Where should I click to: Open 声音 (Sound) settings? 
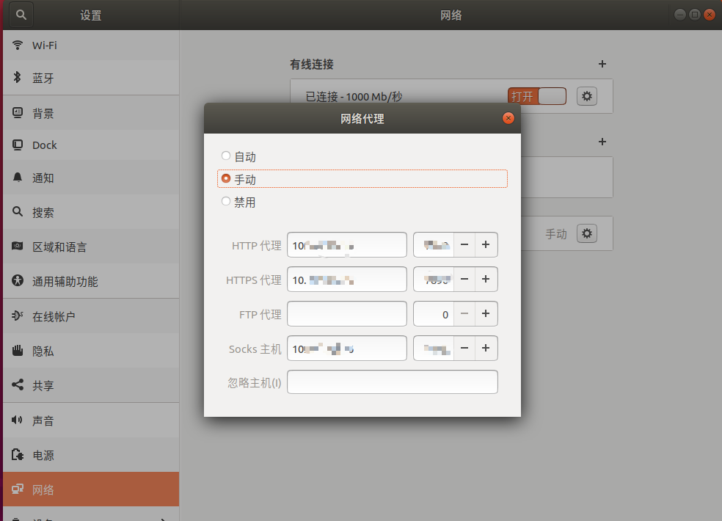click(x=45, y=420)
